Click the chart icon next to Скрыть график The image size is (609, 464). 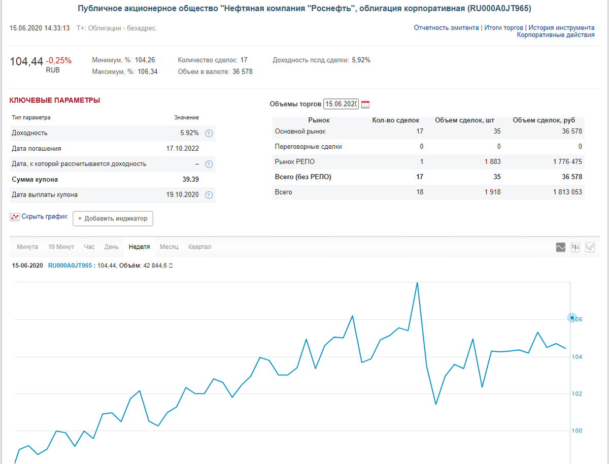[x=14, y=217]
